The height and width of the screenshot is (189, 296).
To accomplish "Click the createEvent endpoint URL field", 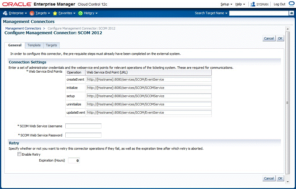I will coord(148,79).
